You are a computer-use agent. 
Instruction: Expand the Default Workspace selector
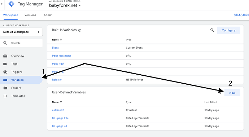[x=21, y=32]
